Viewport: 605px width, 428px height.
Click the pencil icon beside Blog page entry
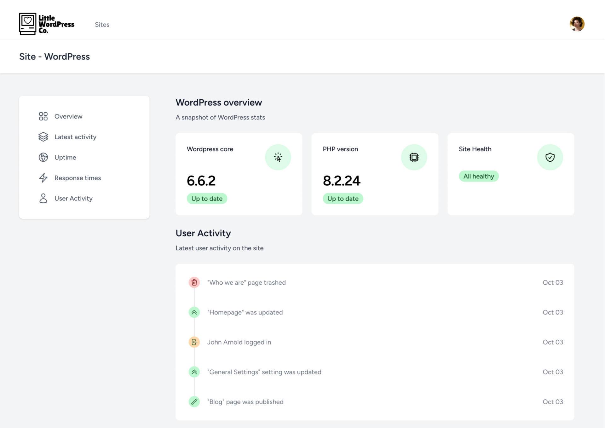[x=194, y=402]
